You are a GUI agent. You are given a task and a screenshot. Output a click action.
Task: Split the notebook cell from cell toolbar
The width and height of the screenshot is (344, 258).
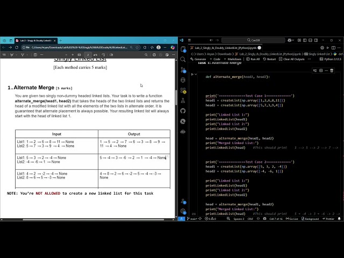click(321, 70)
